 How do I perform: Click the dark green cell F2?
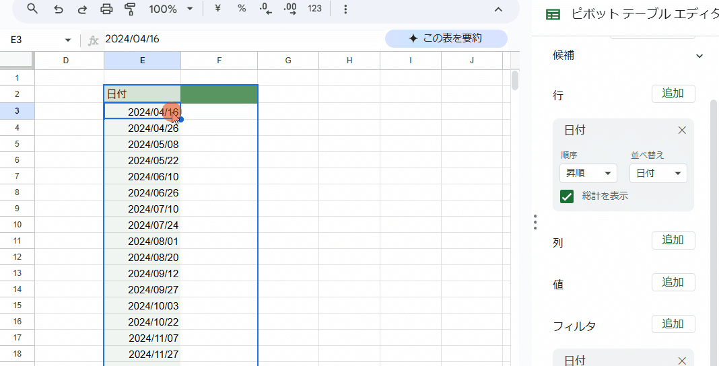tap(219, 94)
